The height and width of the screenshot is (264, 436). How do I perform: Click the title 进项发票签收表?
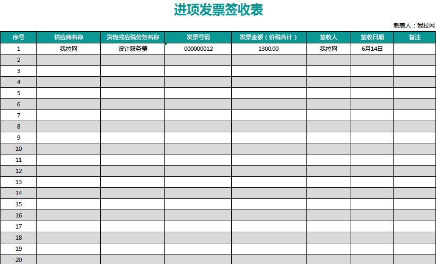pos(218,10)
